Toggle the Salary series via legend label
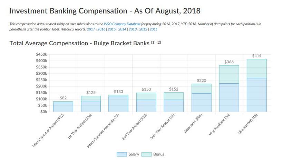Image resolution: width=284 pixels, height=160 pixels. (134, 154)
